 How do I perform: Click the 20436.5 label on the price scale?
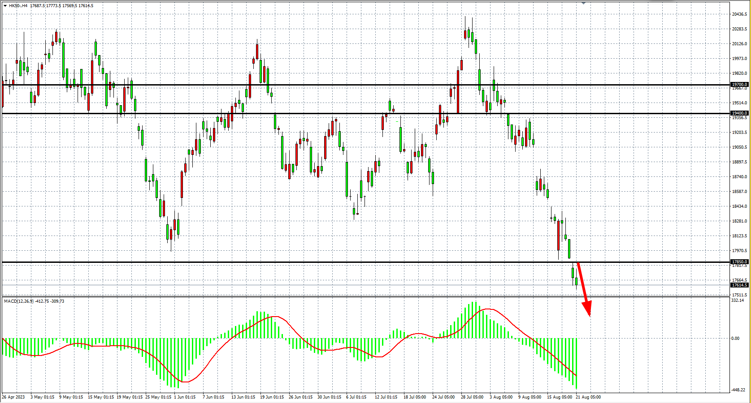pyautogui.click(x=739, y=14)
